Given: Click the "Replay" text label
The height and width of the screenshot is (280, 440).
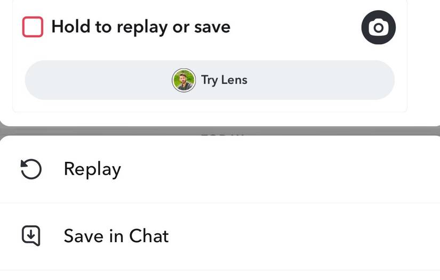Looking at the screenshot, I should click(x=92, y=169).
